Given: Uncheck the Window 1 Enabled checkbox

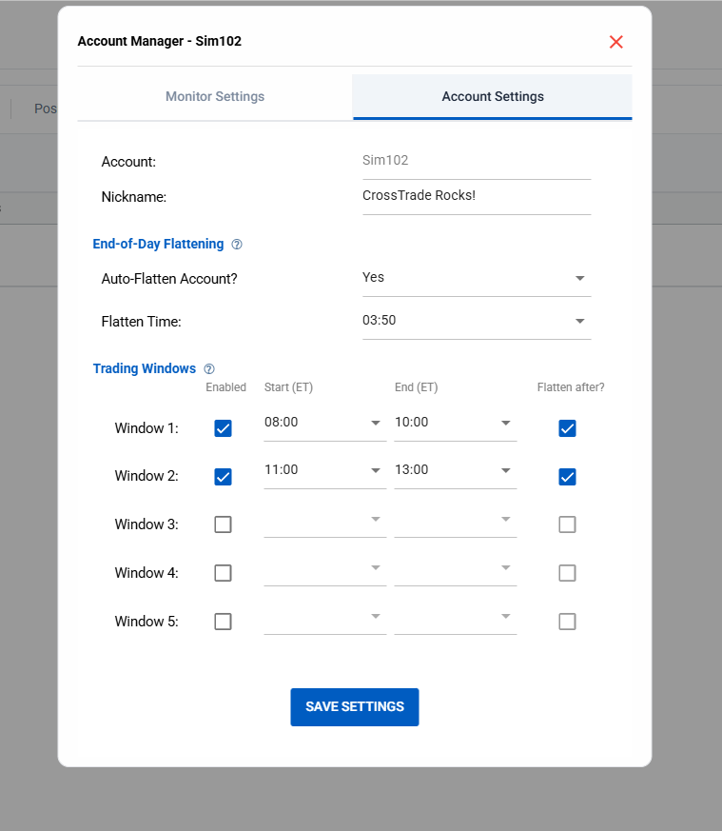Looking at the screenshot, I should [223, 428].
